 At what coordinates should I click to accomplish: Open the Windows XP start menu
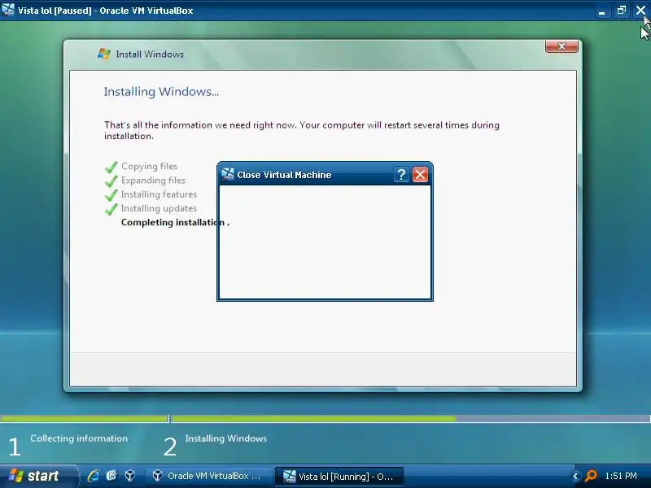pos(38,476)
